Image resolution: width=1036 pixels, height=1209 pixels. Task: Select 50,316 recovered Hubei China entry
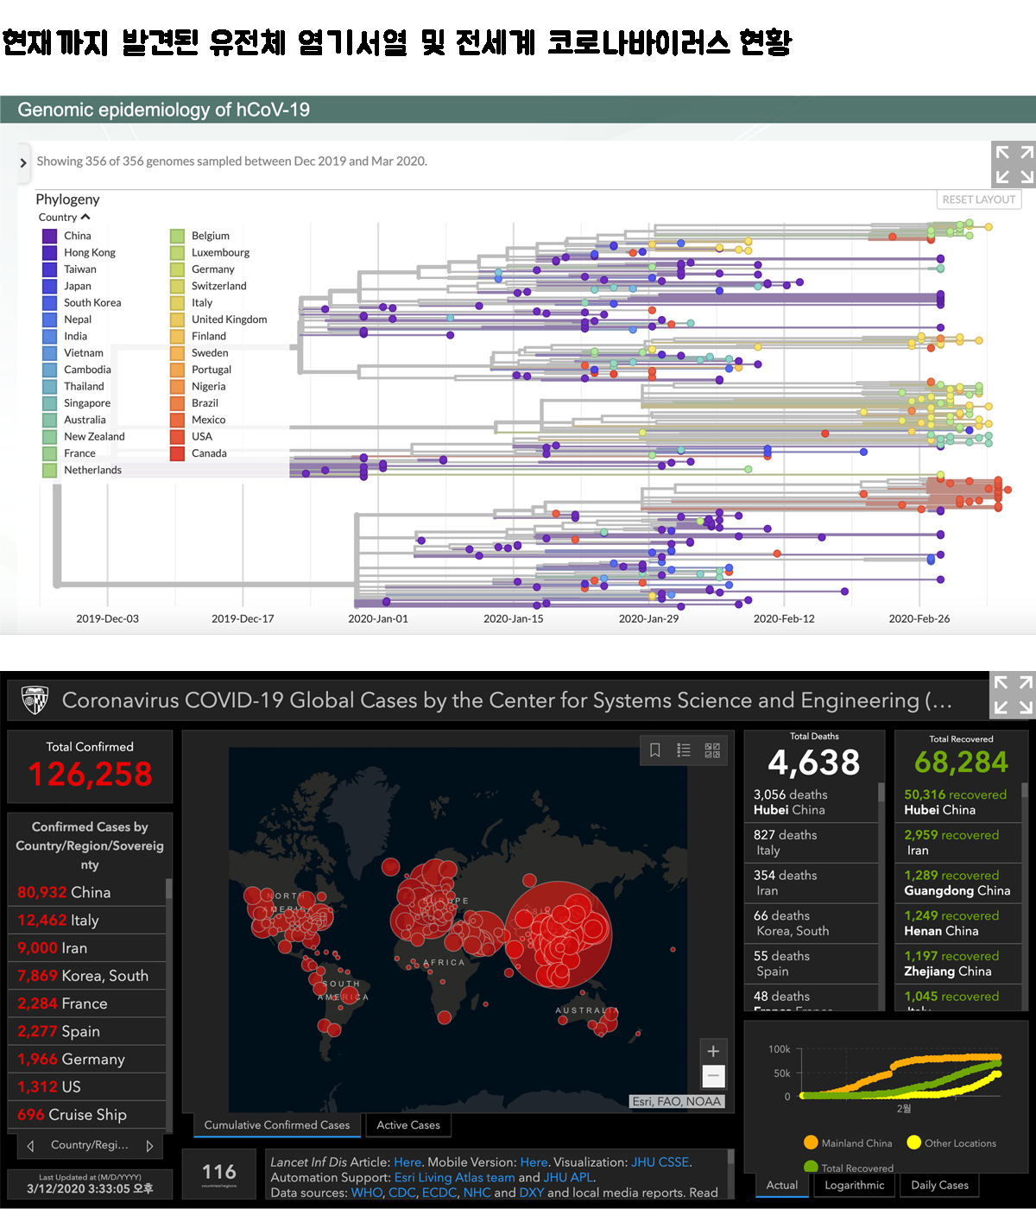[959, 802]
